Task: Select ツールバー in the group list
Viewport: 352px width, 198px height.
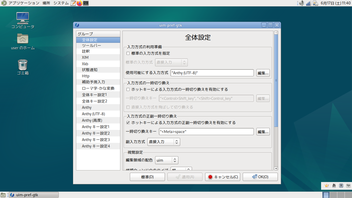Action: click(x=98, y=46)
